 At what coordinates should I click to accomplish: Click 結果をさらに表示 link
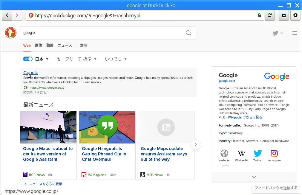(36, 93)
